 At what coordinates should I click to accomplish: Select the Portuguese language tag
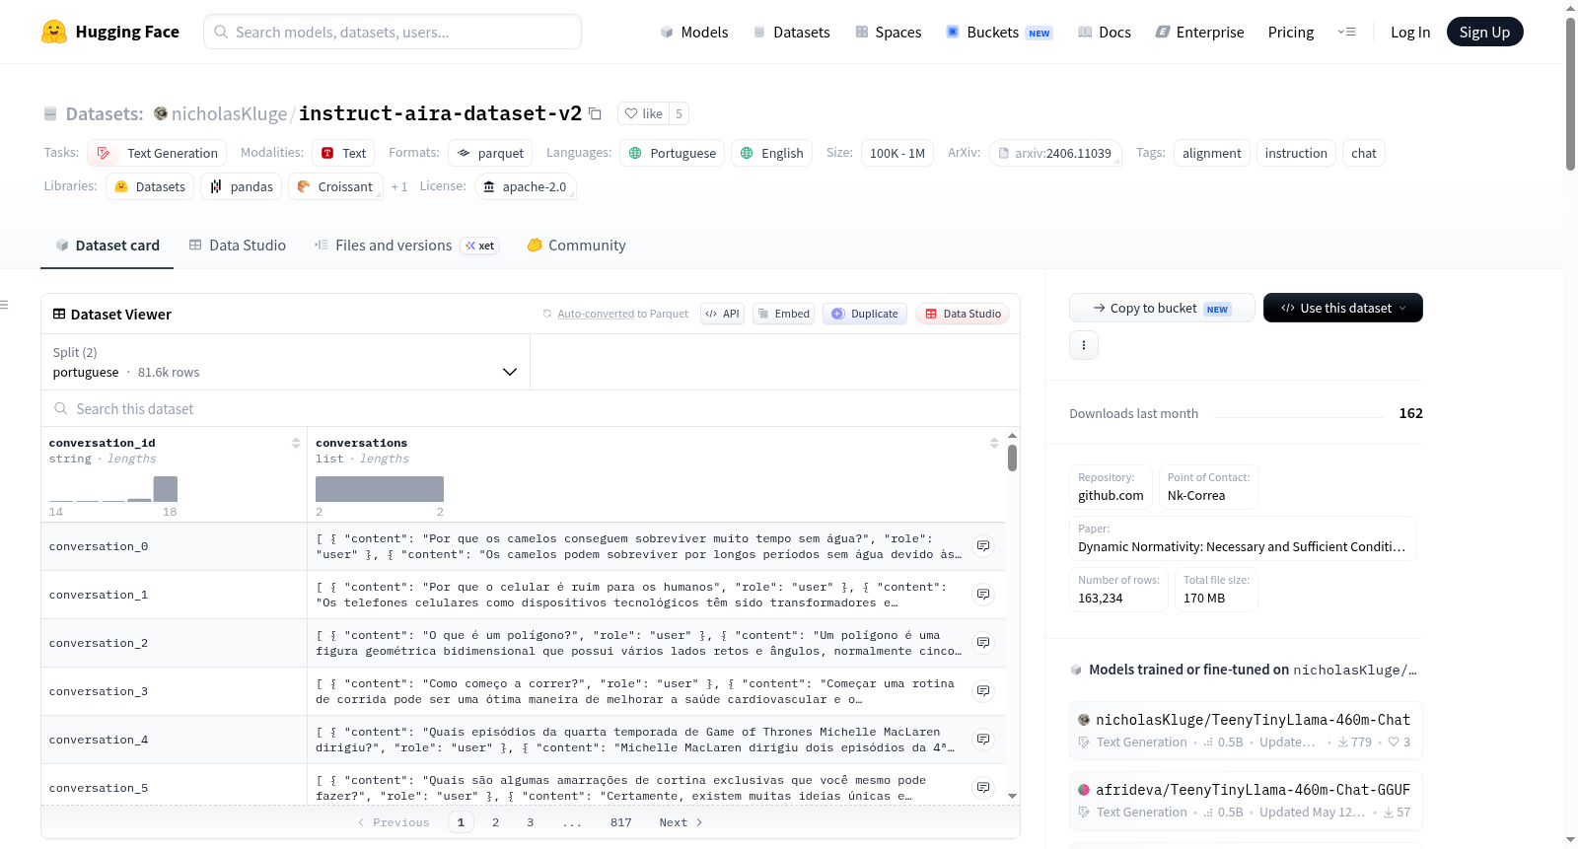click(673, 153)
